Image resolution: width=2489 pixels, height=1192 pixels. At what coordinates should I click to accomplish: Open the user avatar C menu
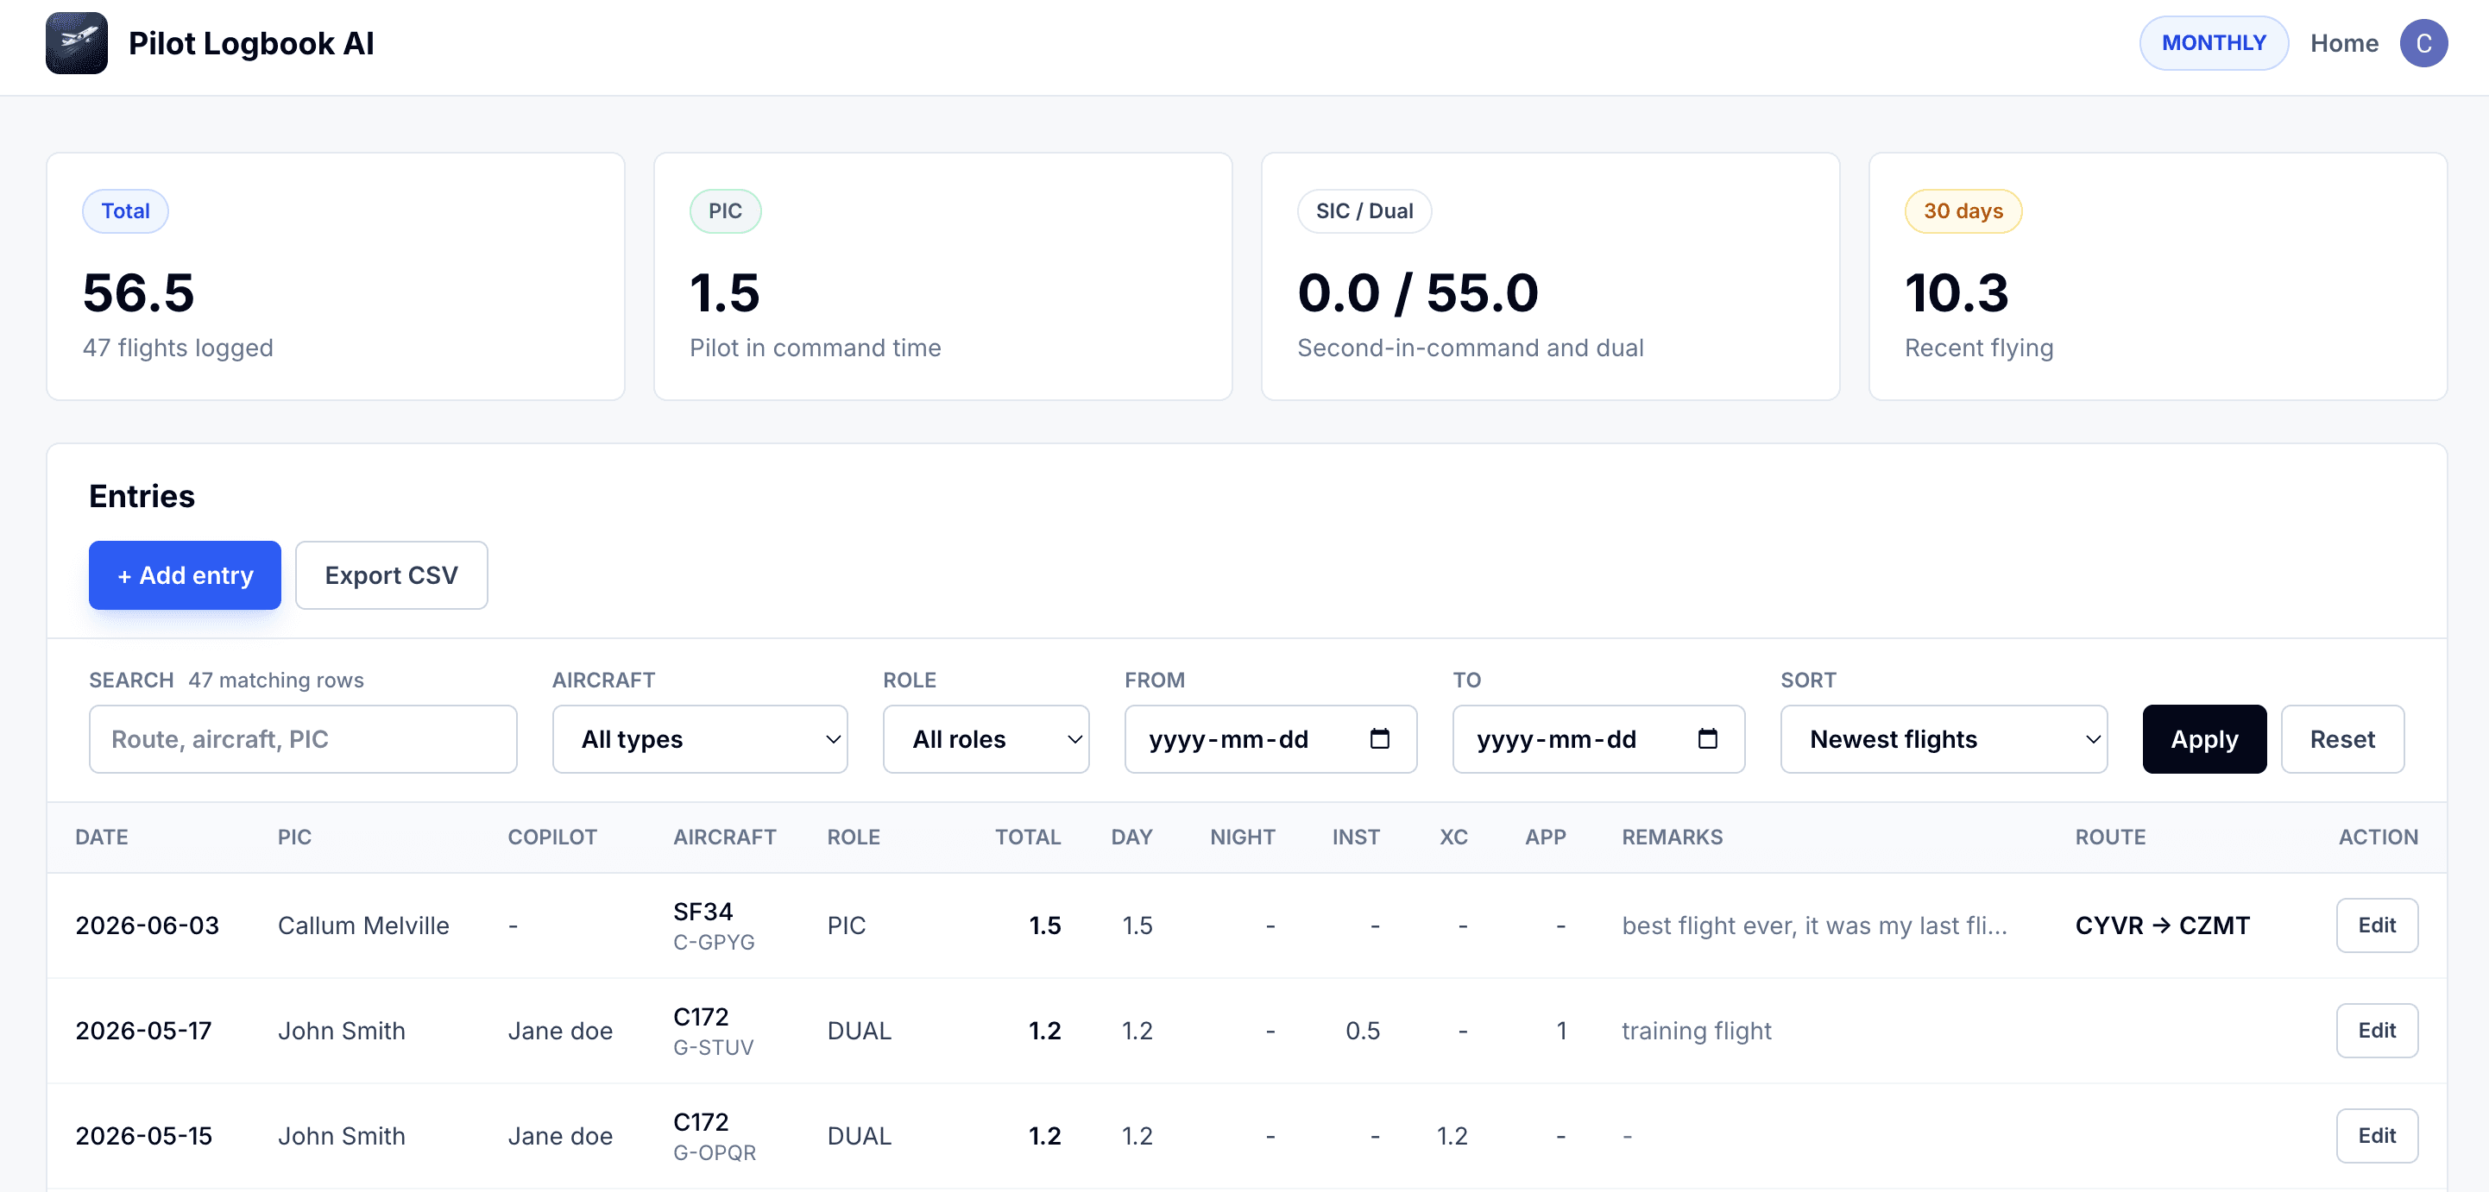[x=2423, y=43]
